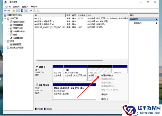Click the black 未分配 legend swatch
The image size is (162, 116).
pos(36,109)
